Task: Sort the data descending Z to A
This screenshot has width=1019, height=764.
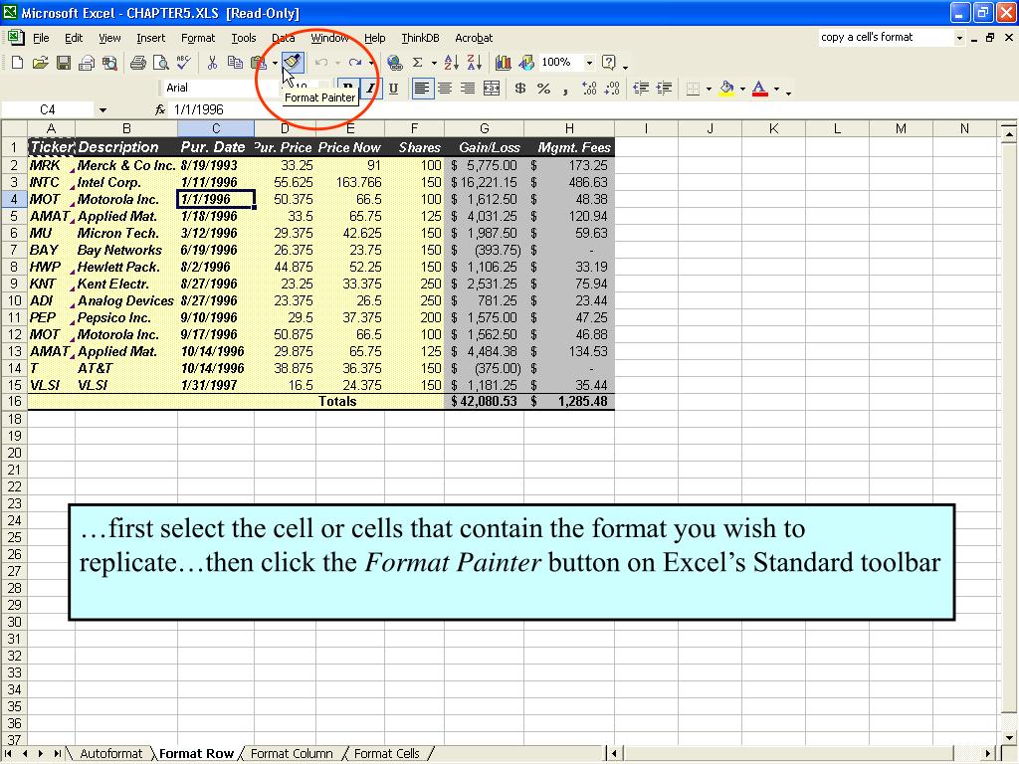Action: coord(475,63)
